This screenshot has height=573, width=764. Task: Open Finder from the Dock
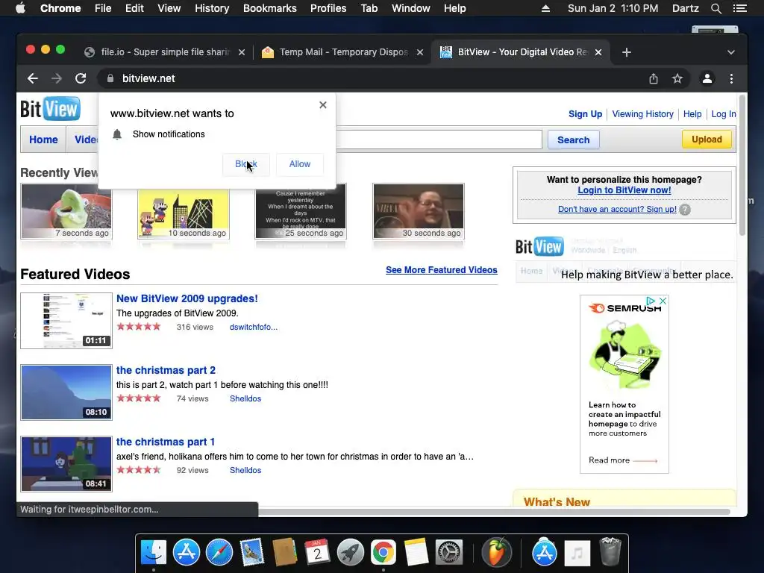tap(154, 553)
